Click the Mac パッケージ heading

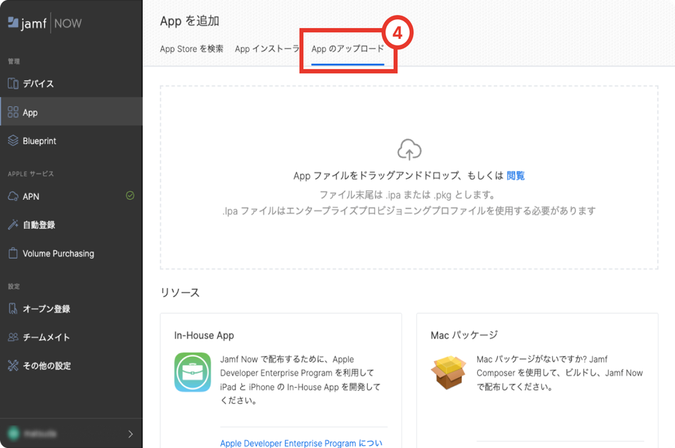[x=465, y=335]
